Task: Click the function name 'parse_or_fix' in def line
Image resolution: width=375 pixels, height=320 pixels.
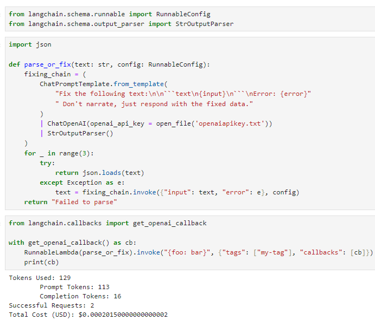Action: (x=47, y=64)
